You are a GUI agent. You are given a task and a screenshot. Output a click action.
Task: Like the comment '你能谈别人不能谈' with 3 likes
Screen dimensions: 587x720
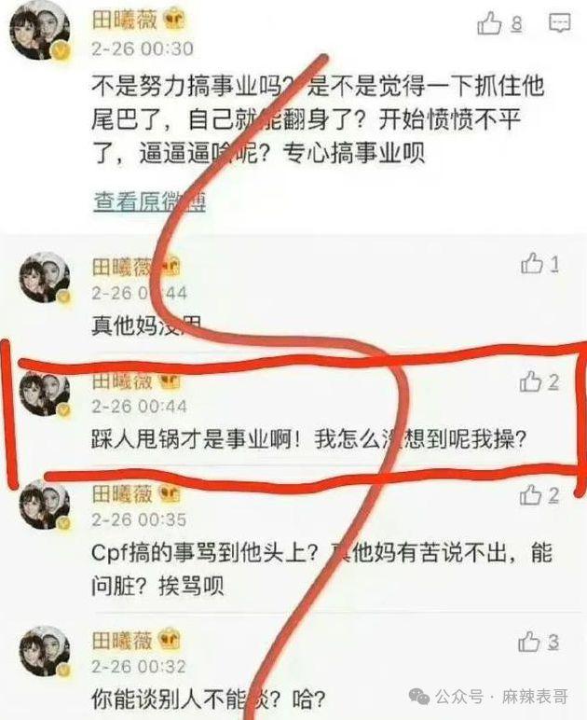[529, 642]
